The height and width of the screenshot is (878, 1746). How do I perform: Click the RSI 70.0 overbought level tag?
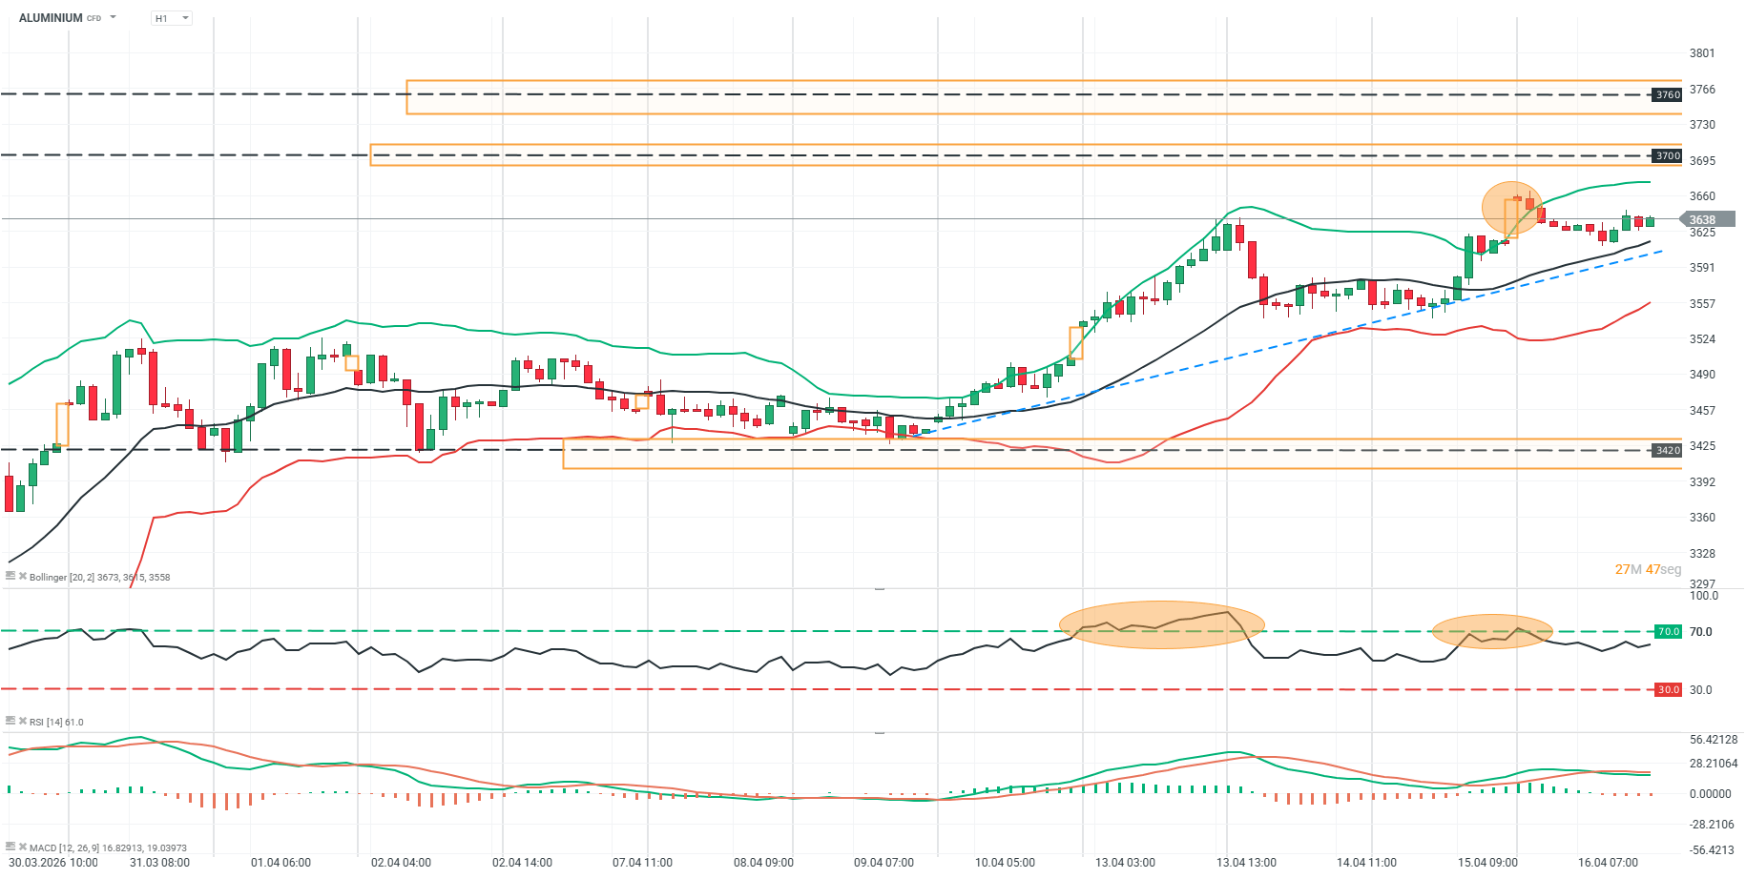coord(1667,631)
